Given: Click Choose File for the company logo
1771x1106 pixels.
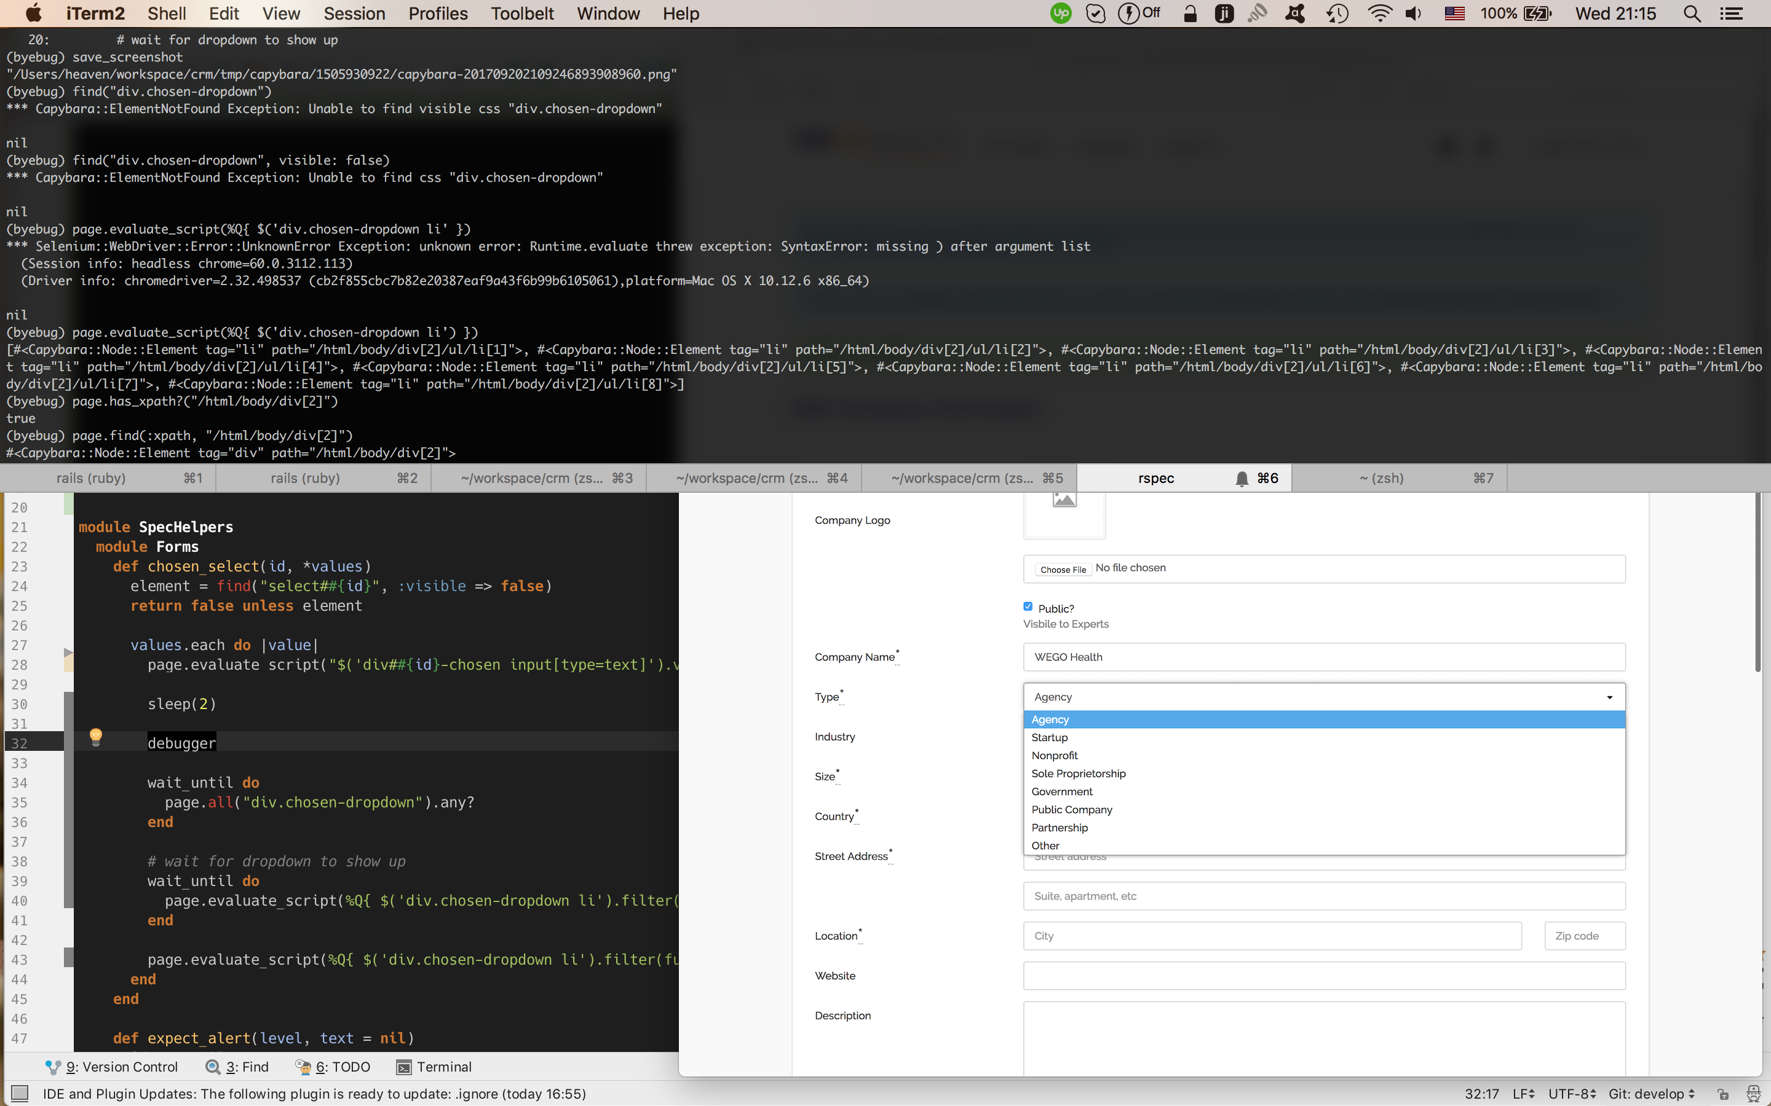Looking at the screenshot, I should pyautogui.click(x=1063, y=568).
